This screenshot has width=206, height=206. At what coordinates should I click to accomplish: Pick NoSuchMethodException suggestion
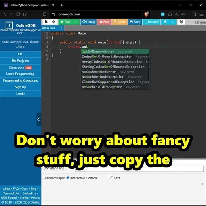coord(115,77)
